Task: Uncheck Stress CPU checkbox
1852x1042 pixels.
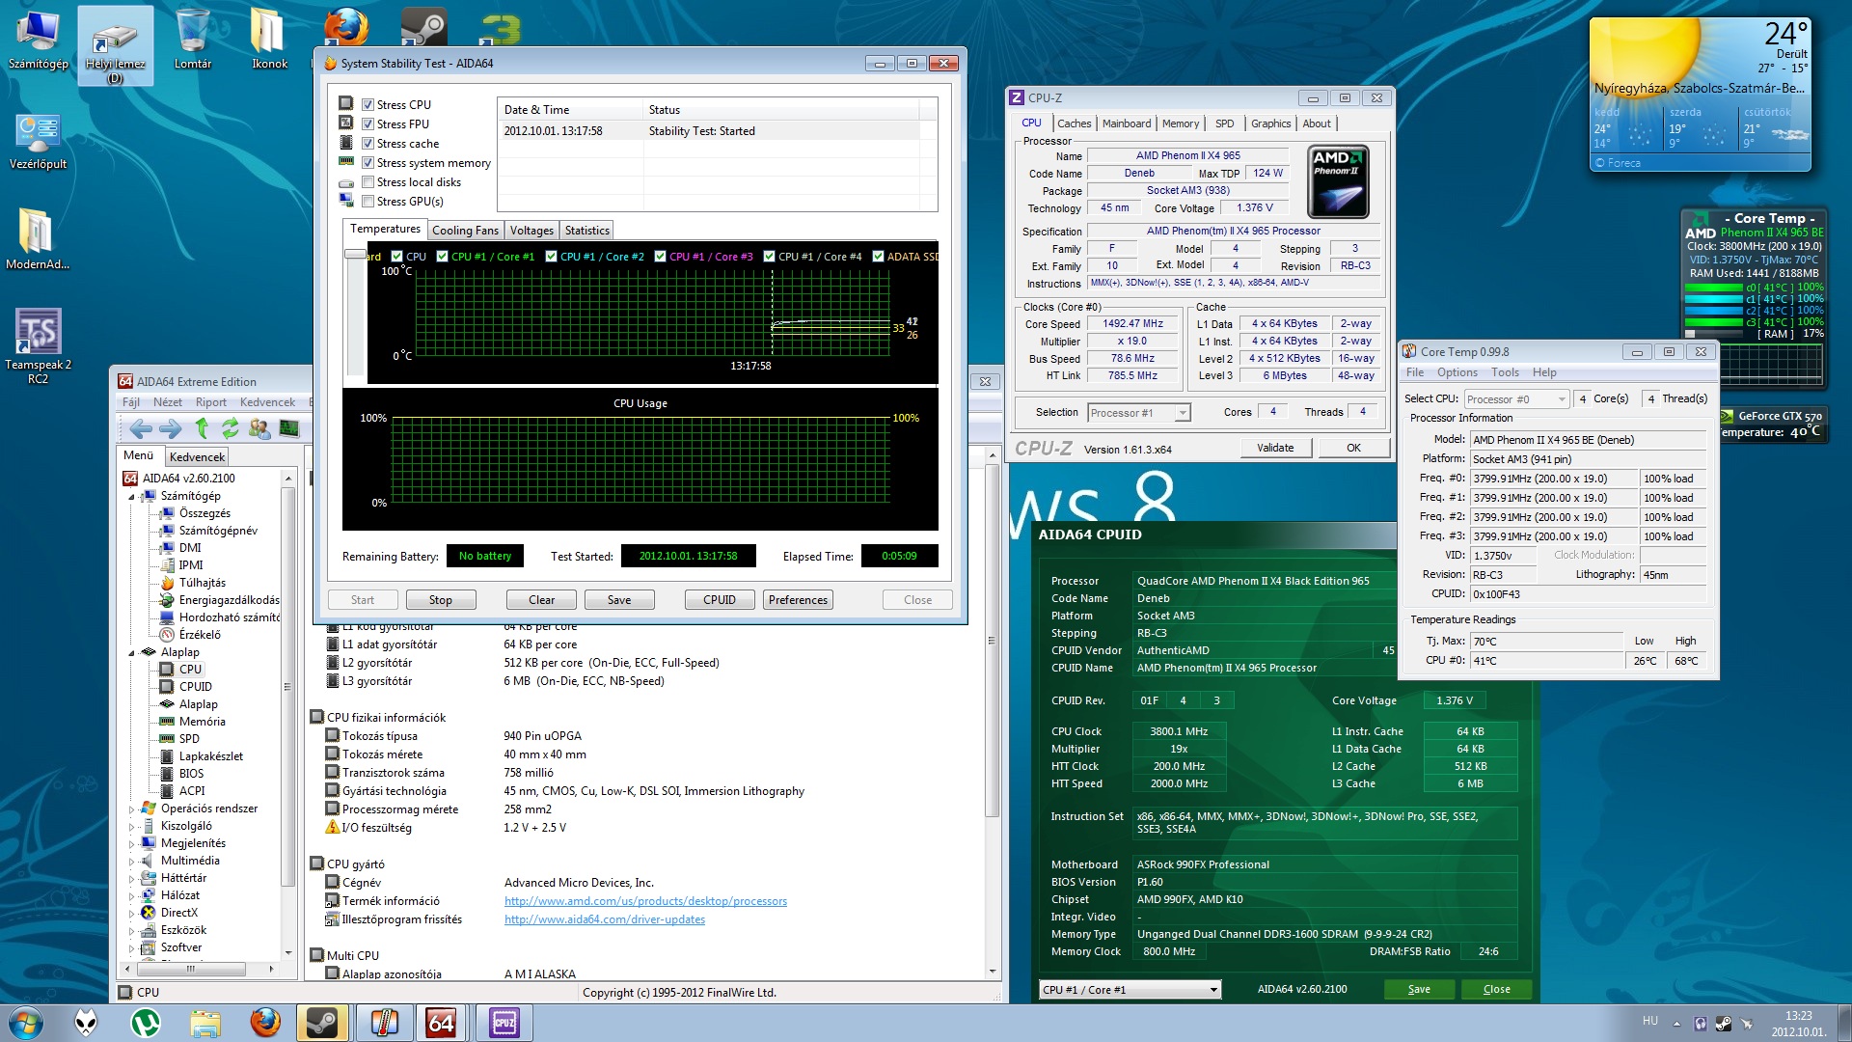Action: tap(368, 104)
